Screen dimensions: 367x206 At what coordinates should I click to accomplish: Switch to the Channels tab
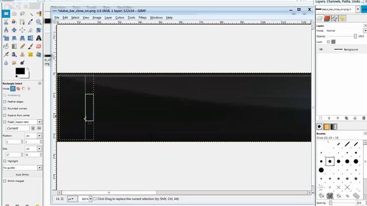point(327,18)
